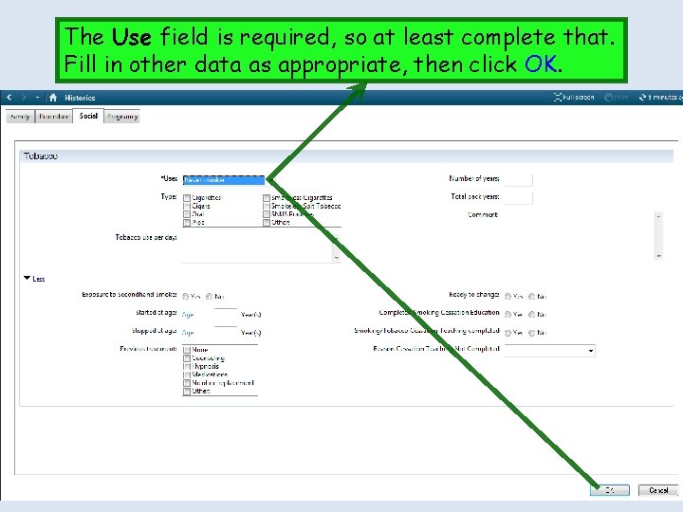Click the Started at age years field
The height and width of the screenshot is (512, 683).
pyautogui.click(x=226, y=315)
